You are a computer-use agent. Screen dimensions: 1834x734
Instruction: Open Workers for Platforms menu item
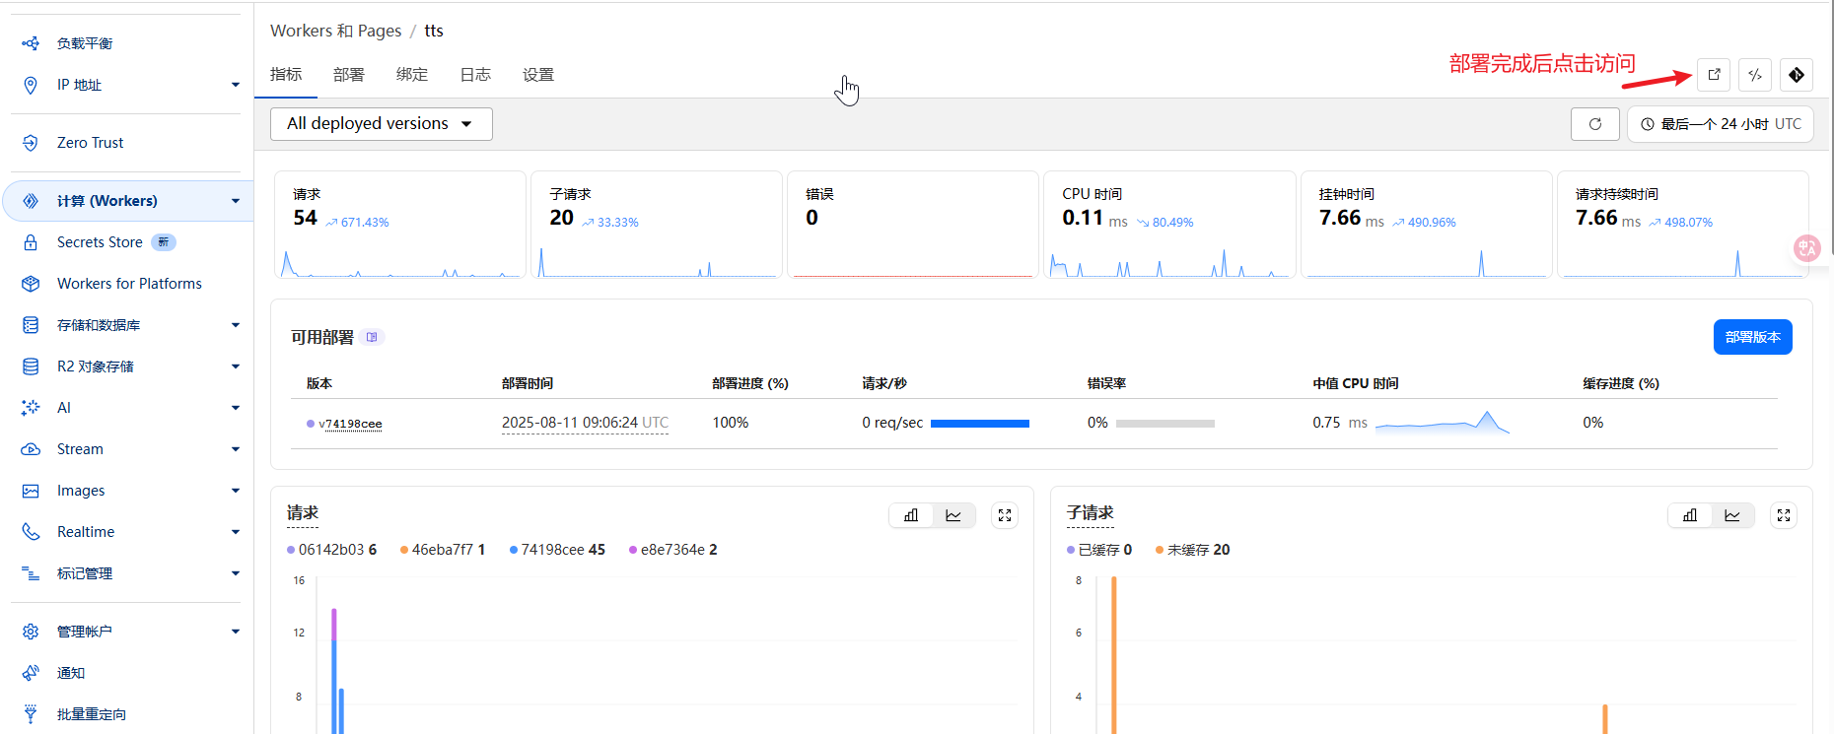point(129,284)
